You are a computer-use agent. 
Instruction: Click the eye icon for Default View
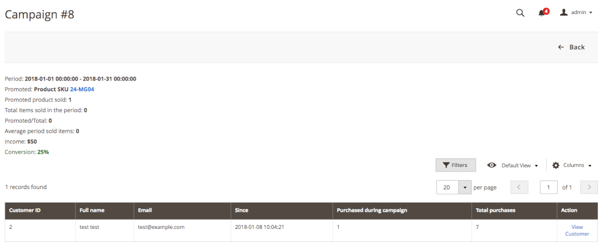pyautogui.click(x=492, y=165)
